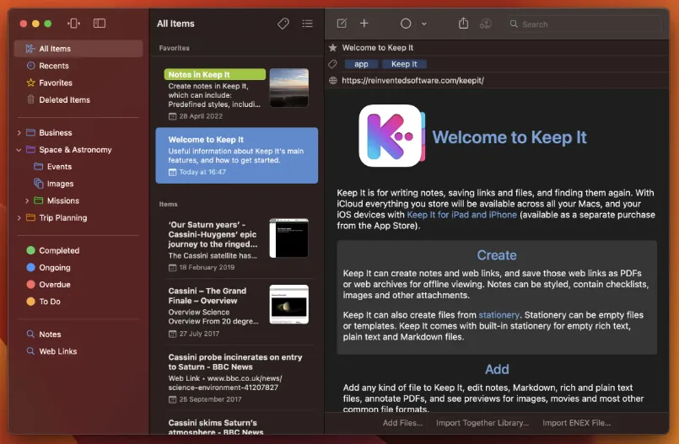Click the '25 September 2017' date
679x444 pixels.
click(x=210, y=399)
